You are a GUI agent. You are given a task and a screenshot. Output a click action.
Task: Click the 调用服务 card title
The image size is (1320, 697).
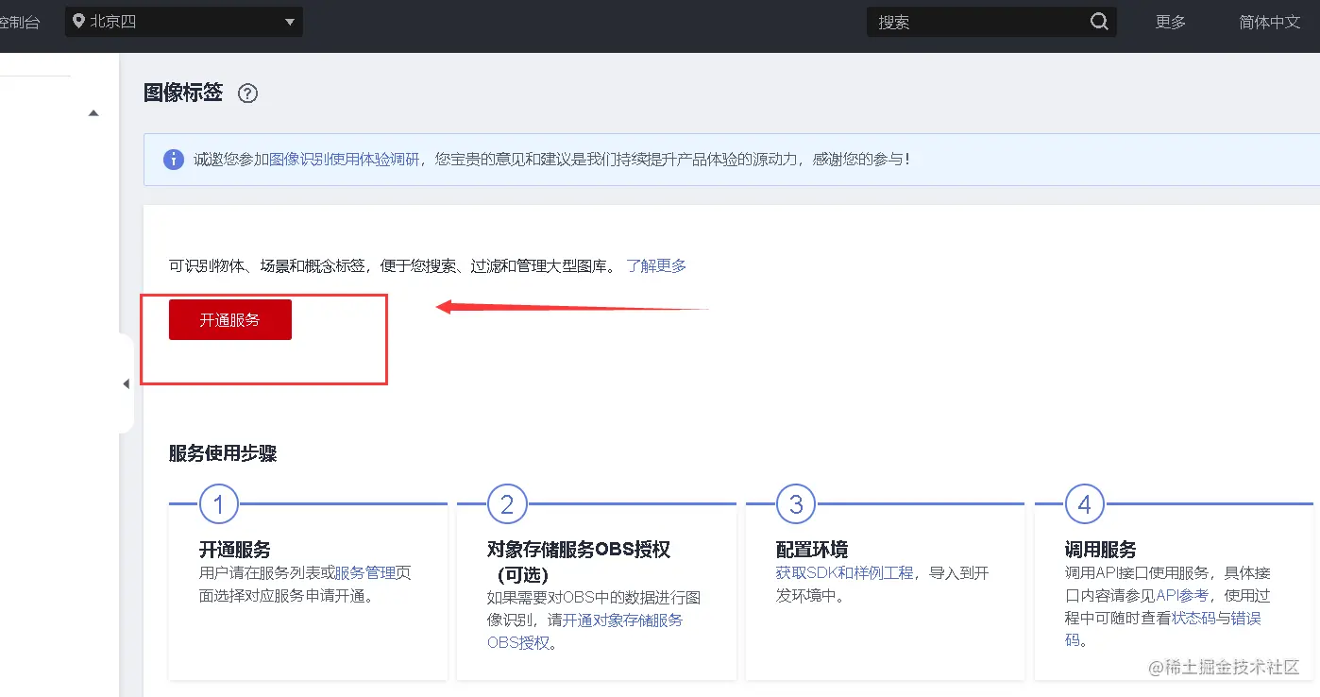[x=1101, y=549]
